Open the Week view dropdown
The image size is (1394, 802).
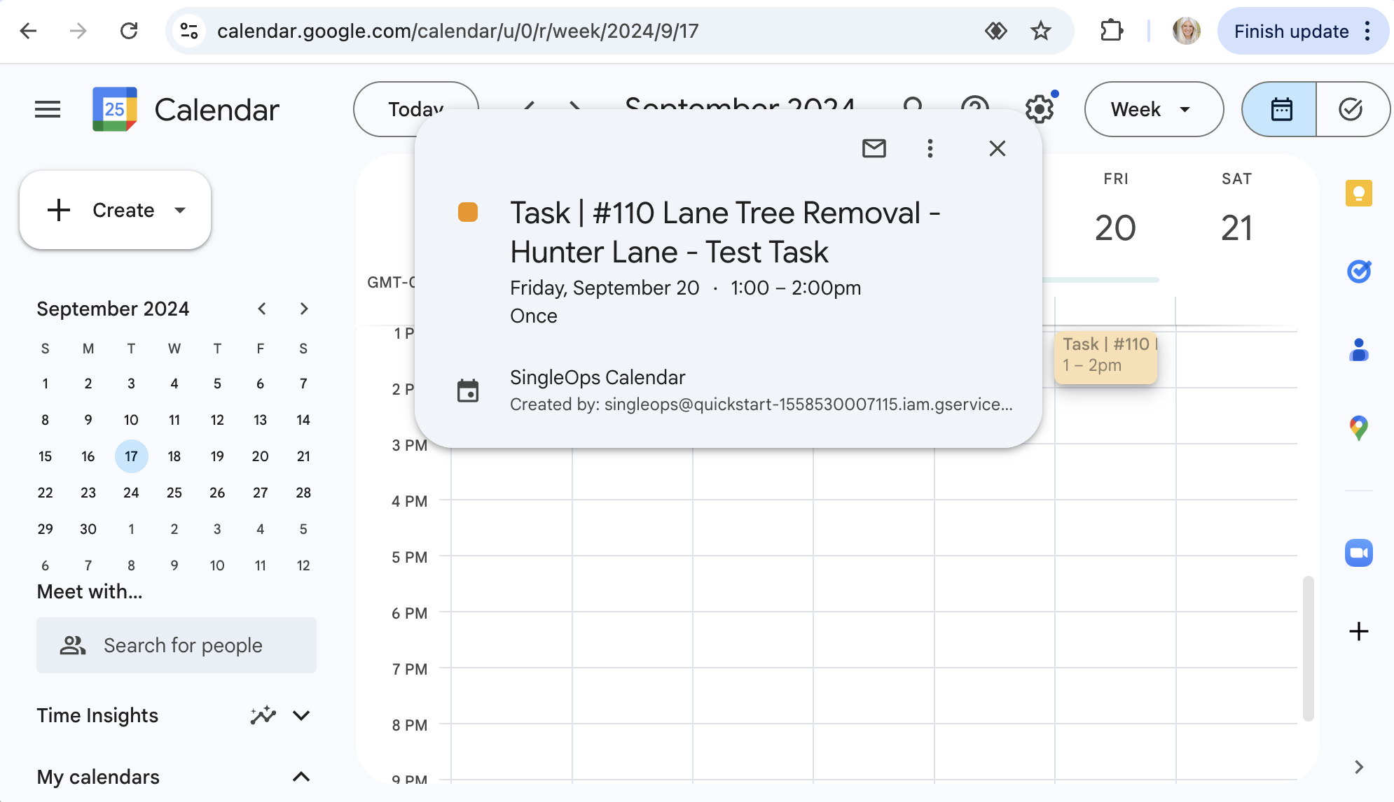pyautogui.click(x=1153, y=109)
